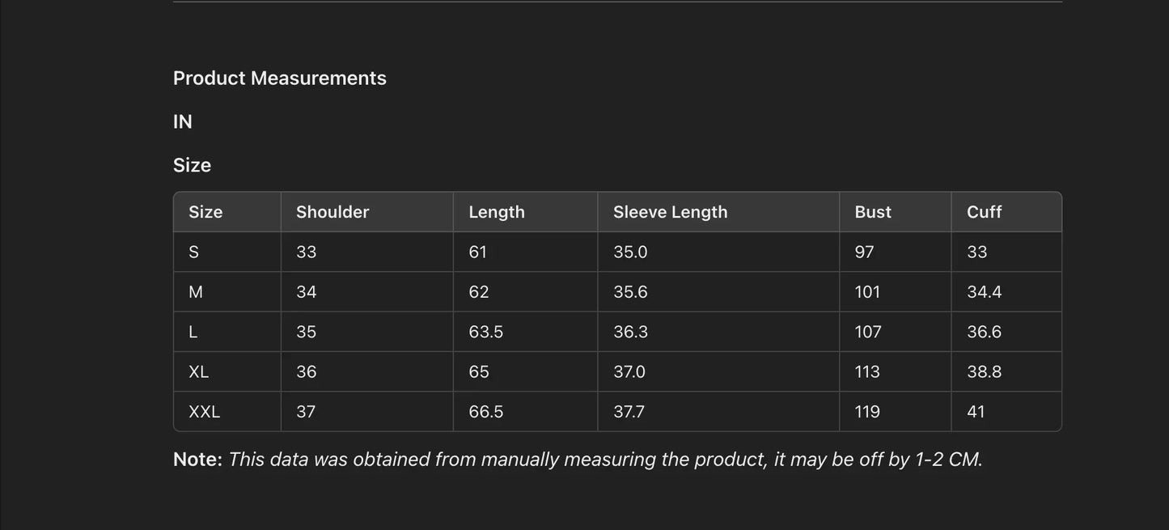Click the 38.8 cuff value cell
This screenshot has width=1169, height=530.
[x=984, y=372]
